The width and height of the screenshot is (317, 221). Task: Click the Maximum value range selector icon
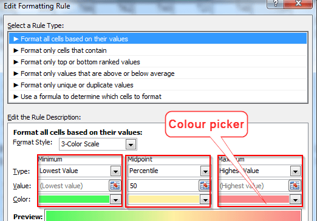click(295, 186)
